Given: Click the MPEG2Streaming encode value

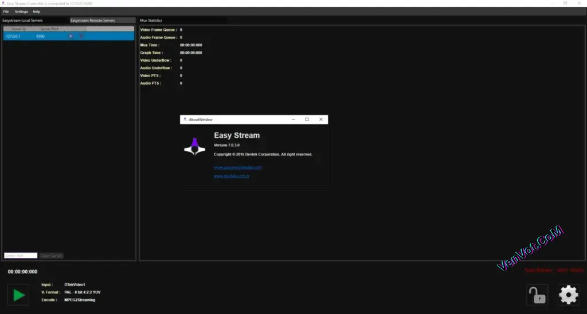Looking at the screenshot, I should (x=80, y=300).
